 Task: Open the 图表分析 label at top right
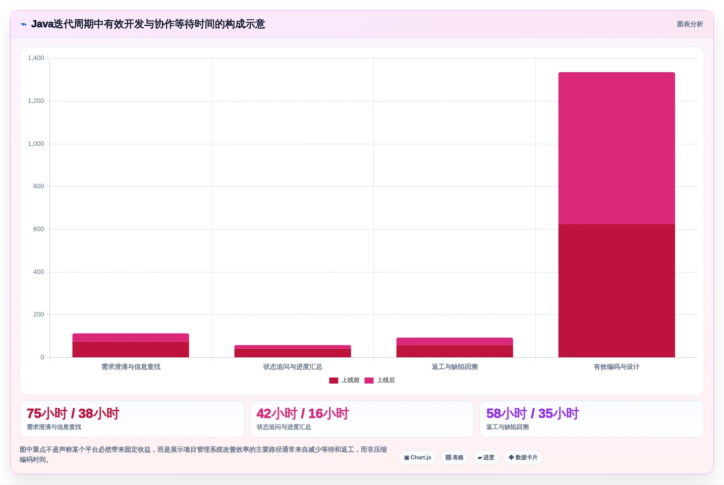[690, 24]
